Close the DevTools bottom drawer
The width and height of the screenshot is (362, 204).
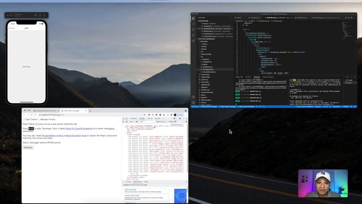[x=186, y=182]
